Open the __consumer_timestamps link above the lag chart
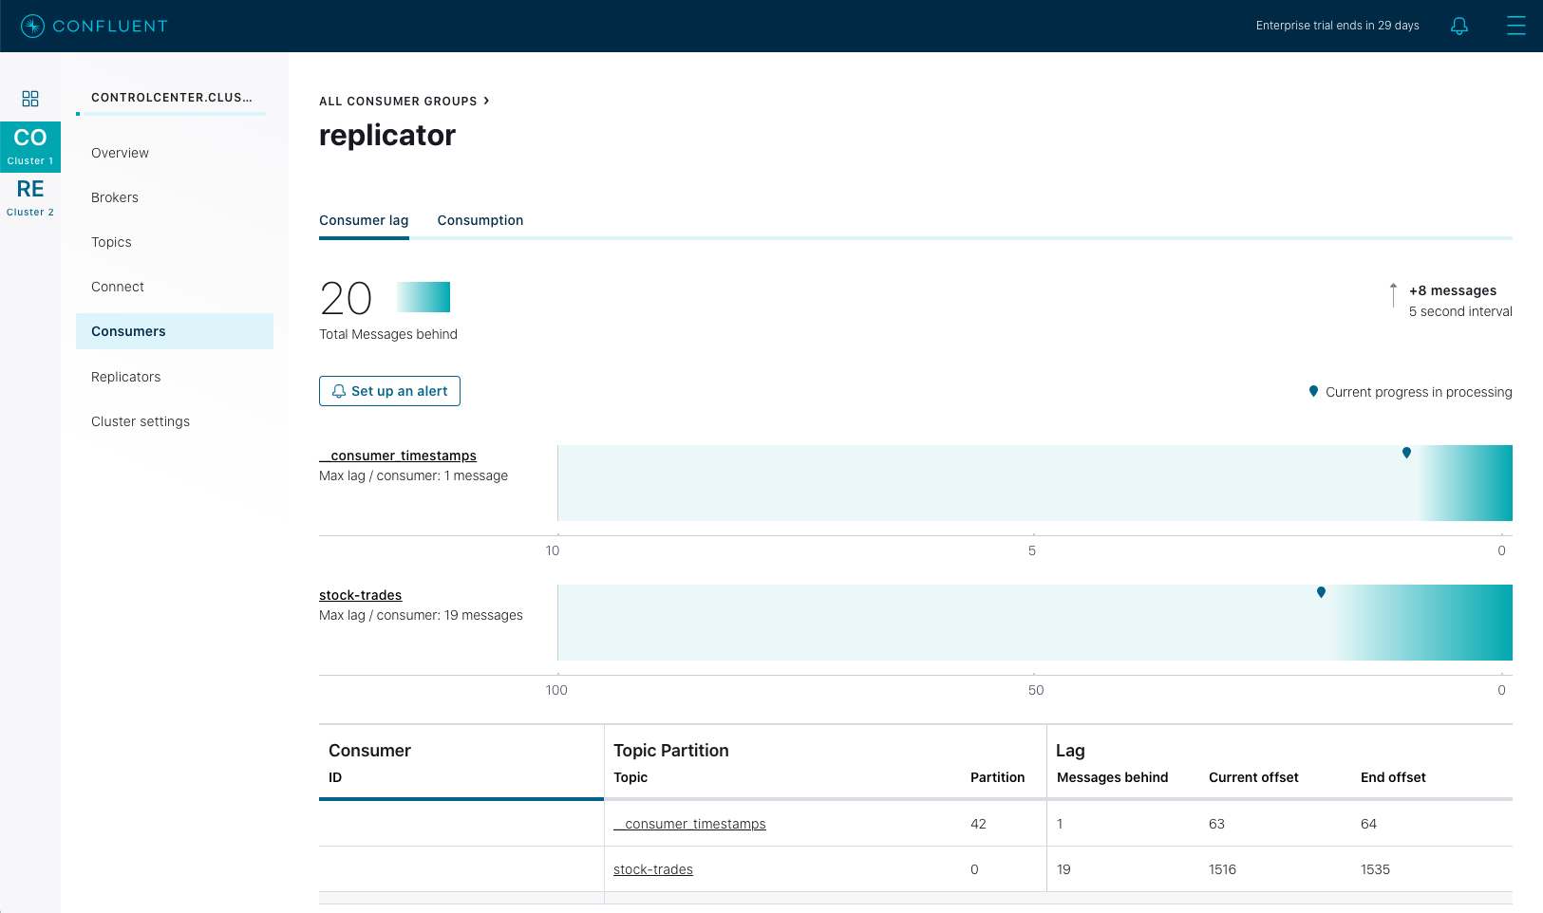The height and width of the screenshot is (913, 1543). pyautogui.click(x=398, y=456)
